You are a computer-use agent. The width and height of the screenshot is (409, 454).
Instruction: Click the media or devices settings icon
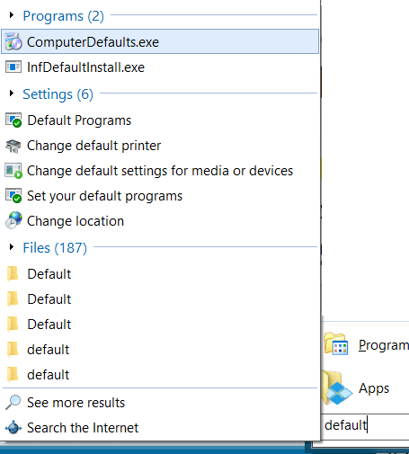tap(13, 171)
